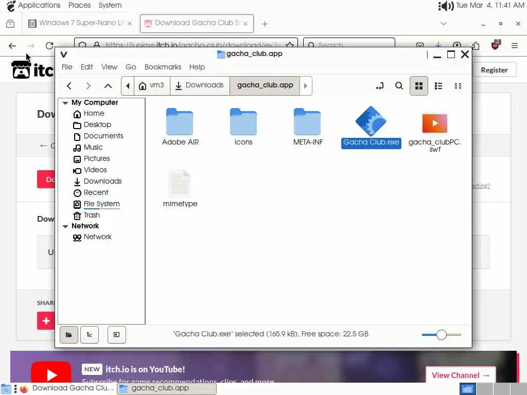Open Trash in sidebar
The height and width of the screenshot is (395, 527).
click(86, 216)
